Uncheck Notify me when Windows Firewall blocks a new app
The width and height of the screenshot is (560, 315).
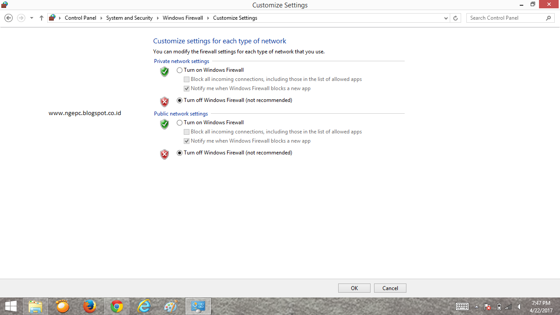click(186, 88)
